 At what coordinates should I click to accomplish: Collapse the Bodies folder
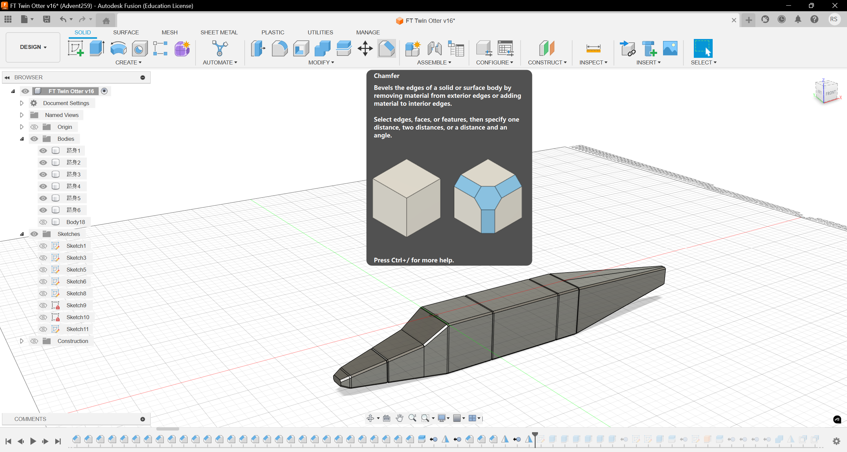22,139
